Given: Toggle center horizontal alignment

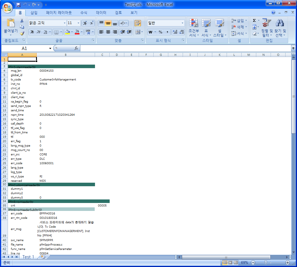Looking at the screenshot, I should (x=108, y=32).
